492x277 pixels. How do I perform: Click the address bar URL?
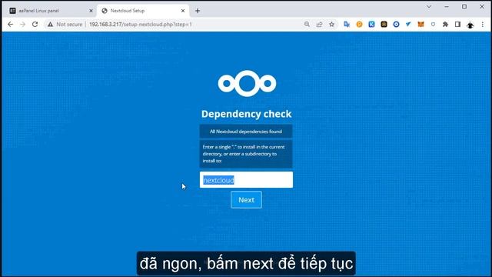140,24
